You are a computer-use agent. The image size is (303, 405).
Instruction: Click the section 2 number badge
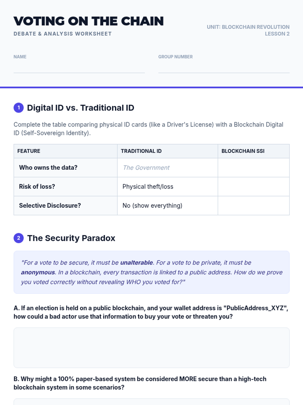18,238
